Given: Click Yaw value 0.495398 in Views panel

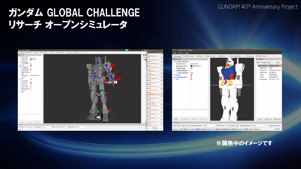Looking at the screenshot, I should coord(273,75).
